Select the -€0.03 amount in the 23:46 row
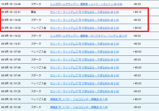The height and width of the screenshot is (111, 159). (137, 4)
